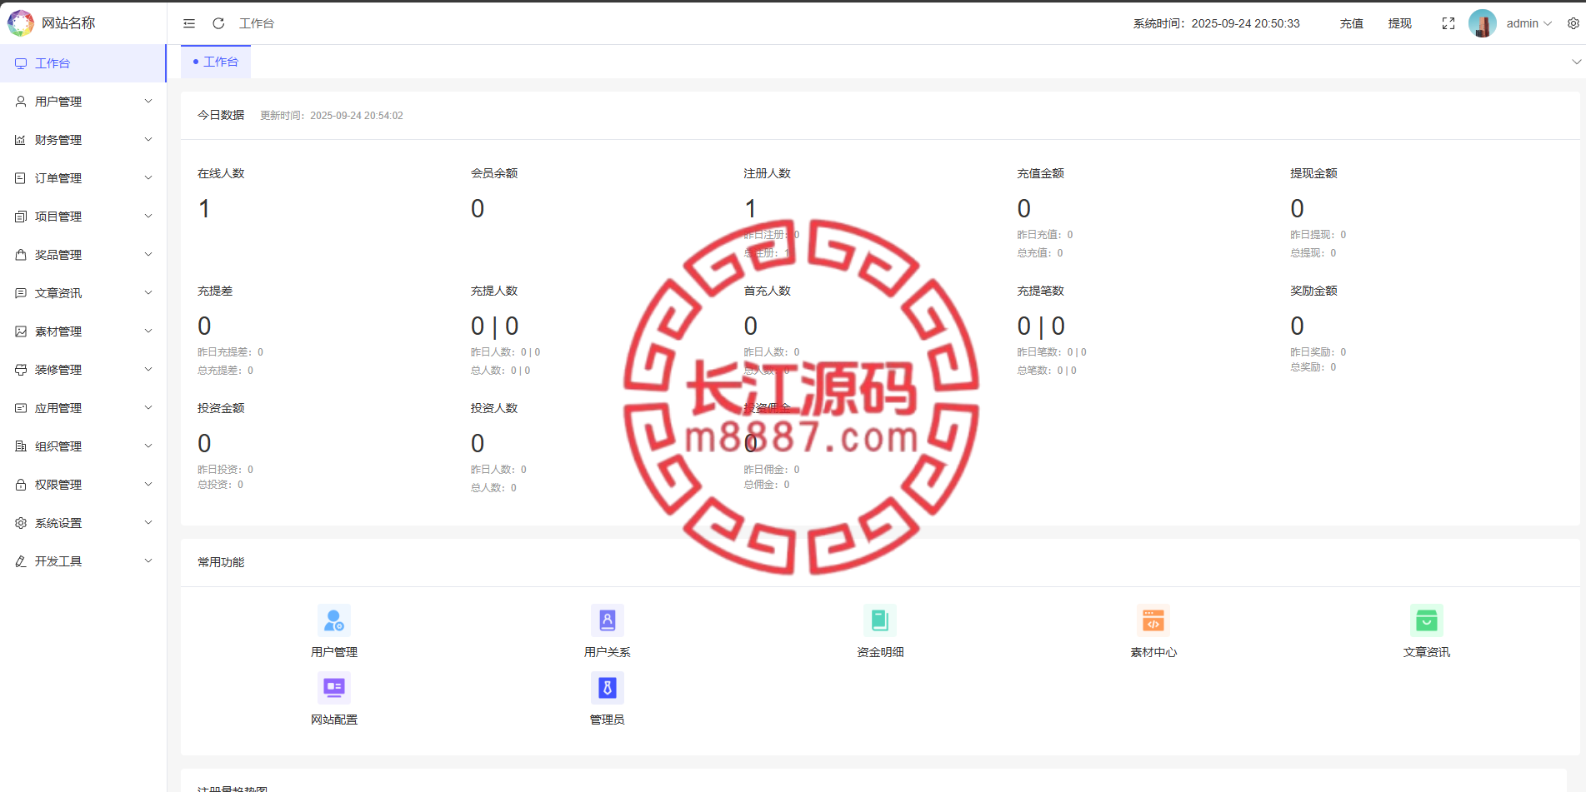Click the 充值金额 statistic label
Viewport: 1586px width, 792px height.
(x=1041, y=173)
